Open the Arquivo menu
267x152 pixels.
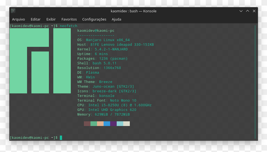(18, 19)
